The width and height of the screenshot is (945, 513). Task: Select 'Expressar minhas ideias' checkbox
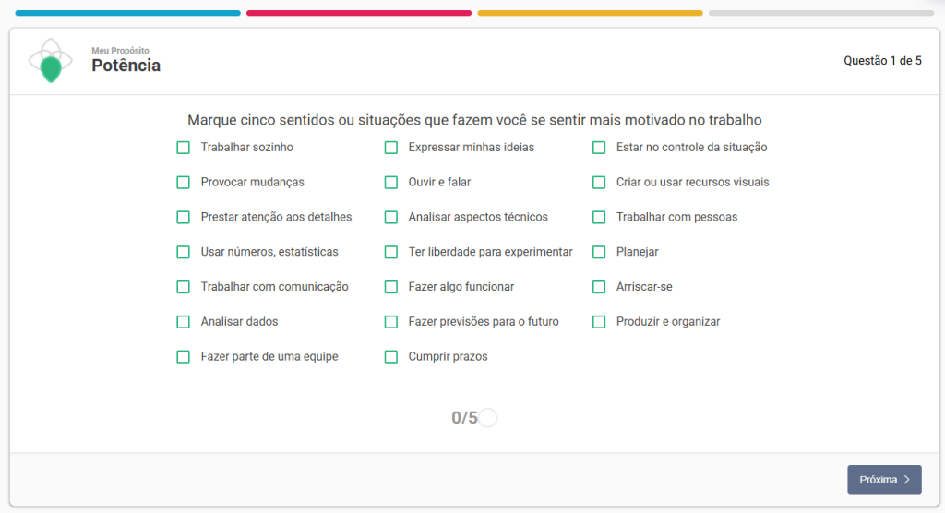pos(391,148)
